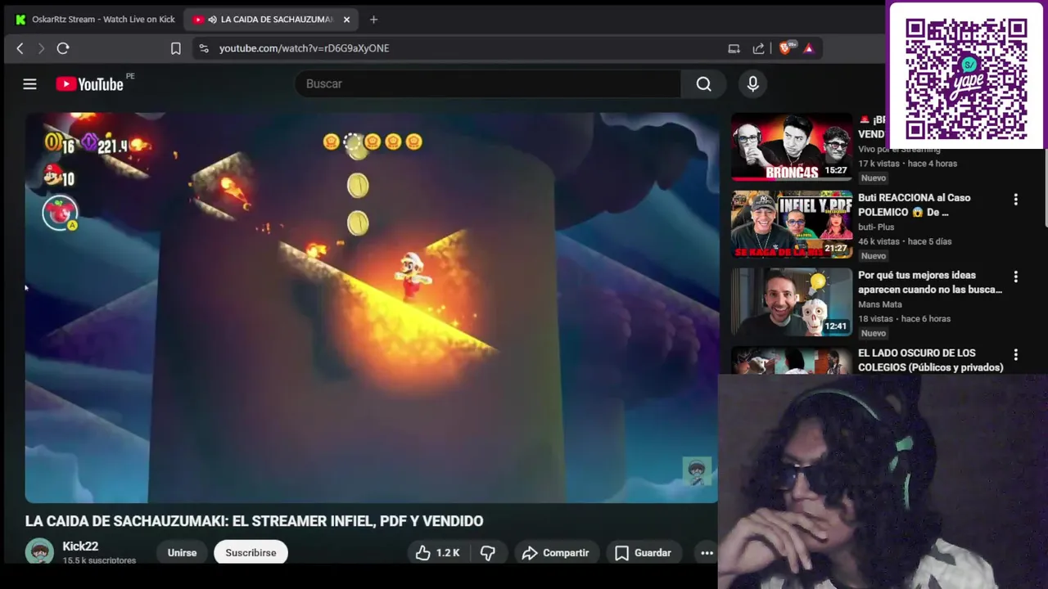Select the LA CAIDA DE SACHAUZUMAKI tab
Viewport: 1048px width, 589px height.
click(x=270, y=19)
